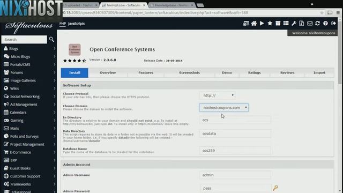
Task: Click the Database Name field ocs259
Action: pyautogui.click(x=235, y=151)
